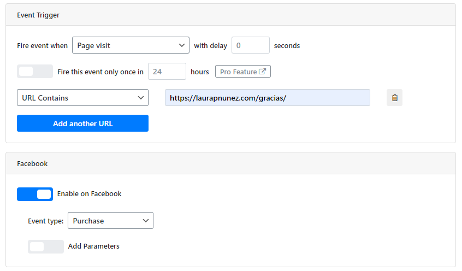Focus the delay seconds input field
Viewport: 462px width, 271px height.
coord(251,45)
